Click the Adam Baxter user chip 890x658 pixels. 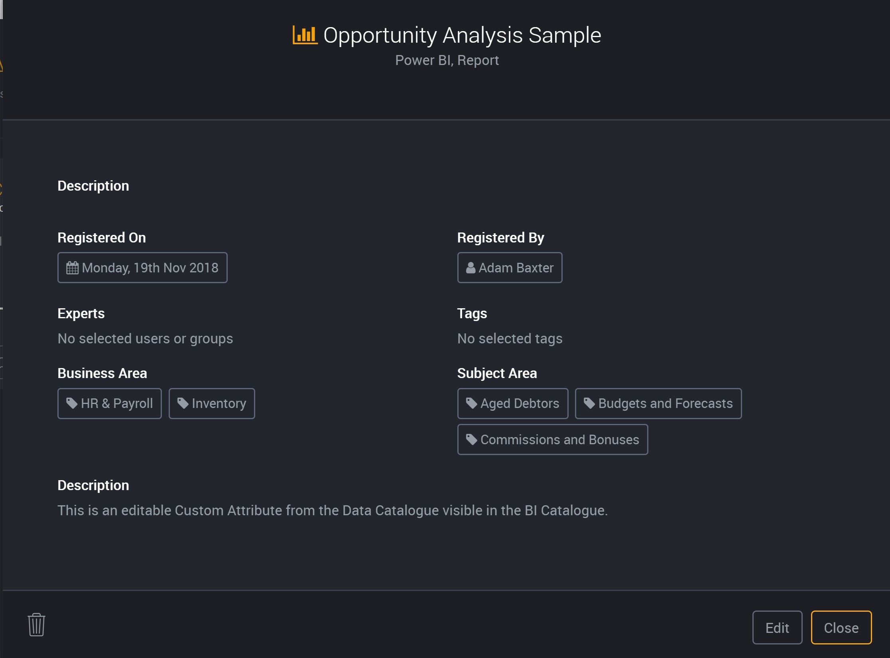pos(510,268)
